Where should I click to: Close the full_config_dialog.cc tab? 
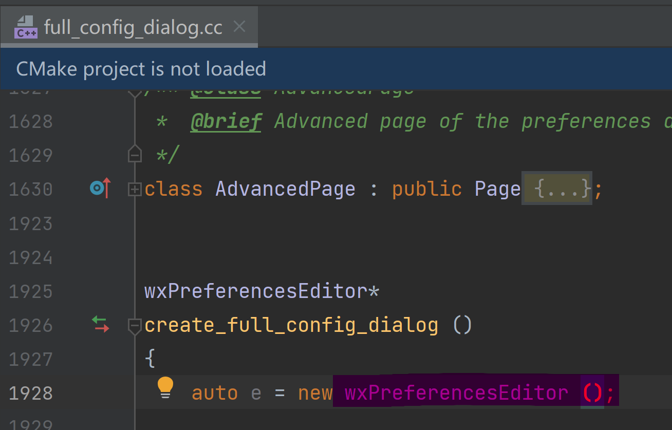pyautogui.click(x=239, y=27)
